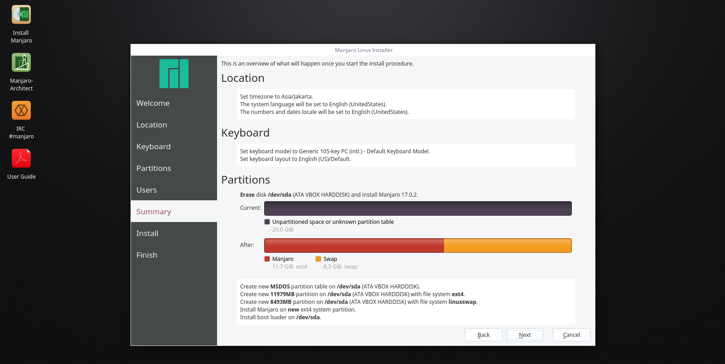Image resolution: width=725 pixels, height=364 pixels.
Task: Open the User Guide PDF icon
Action: (21, 165)
